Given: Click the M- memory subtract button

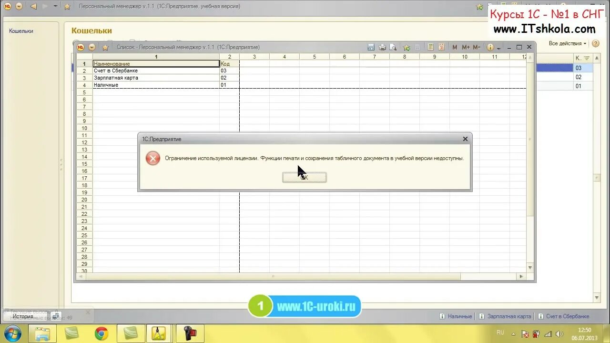Looking at the screenshot, I should coord(477,47).
